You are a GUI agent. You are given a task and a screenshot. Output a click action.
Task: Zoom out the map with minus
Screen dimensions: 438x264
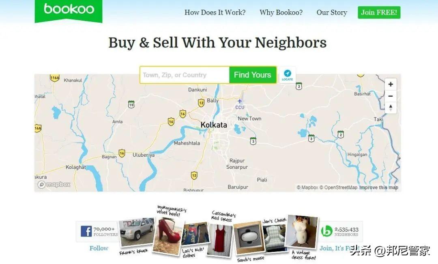tap(391, 96)
